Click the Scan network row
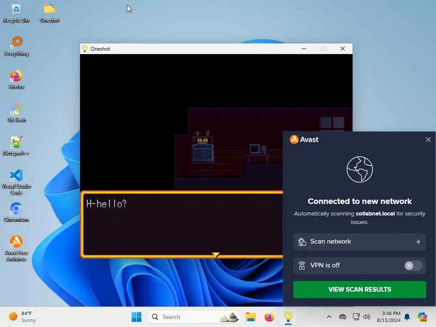The image size is (436, 327). [359, 242]
